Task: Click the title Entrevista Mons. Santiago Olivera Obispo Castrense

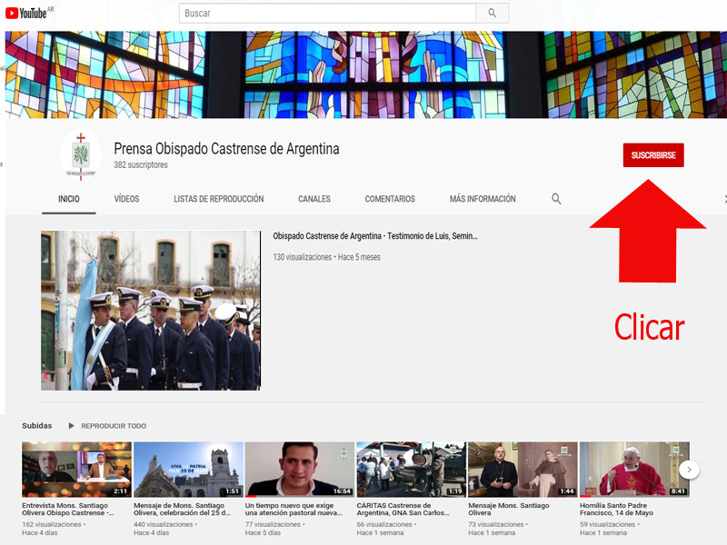Action: coord(67,509)
